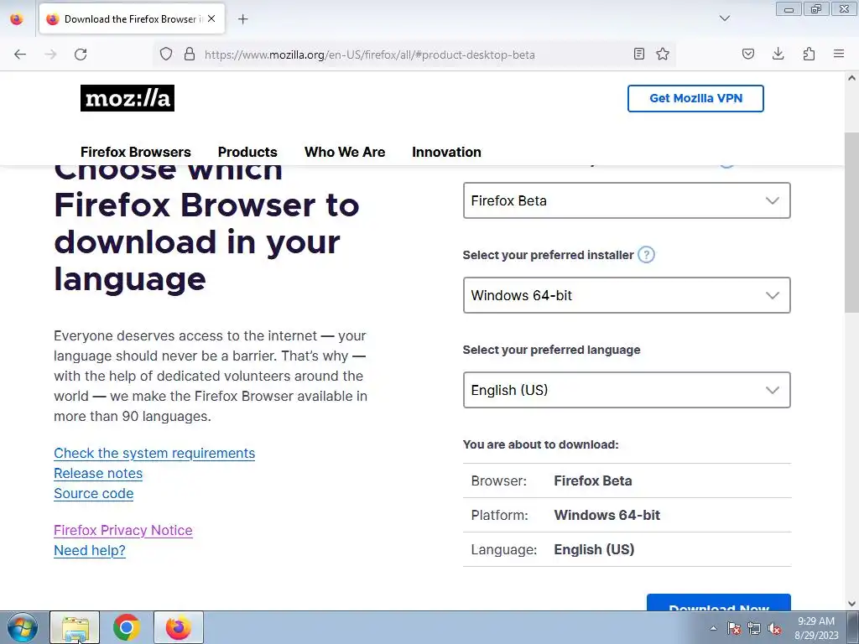Expand the Windows 64-bit installer dropdown
859x644 pixels.
(x=627, y=295)
